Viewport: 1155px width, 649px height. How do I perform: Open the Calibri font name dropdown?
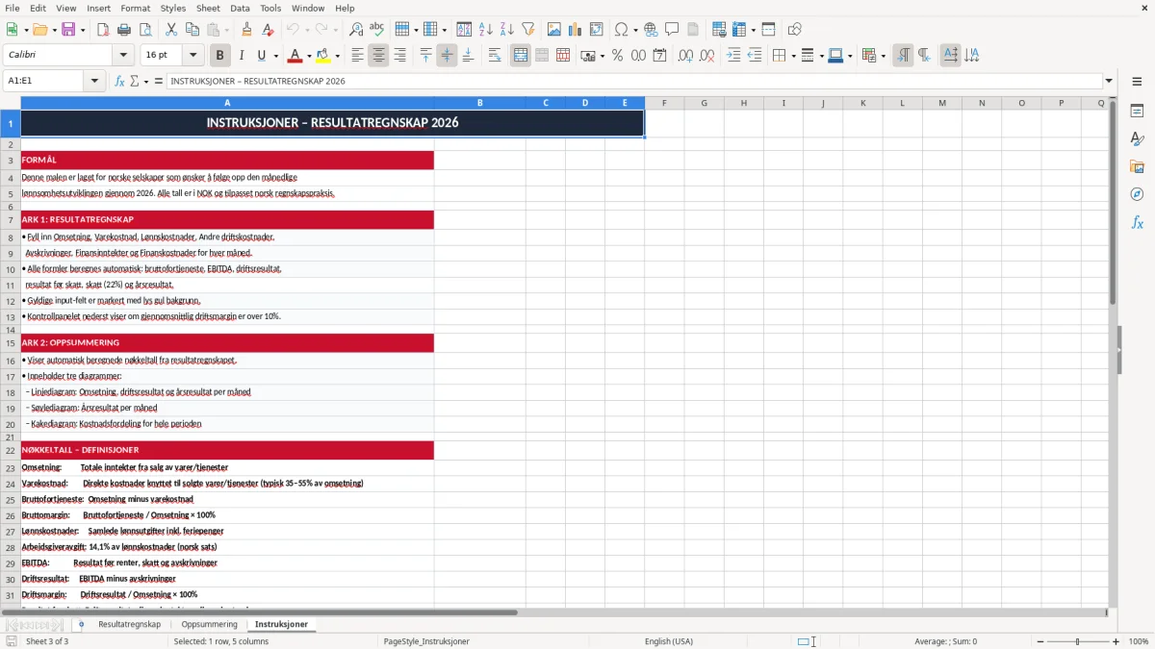122,56
